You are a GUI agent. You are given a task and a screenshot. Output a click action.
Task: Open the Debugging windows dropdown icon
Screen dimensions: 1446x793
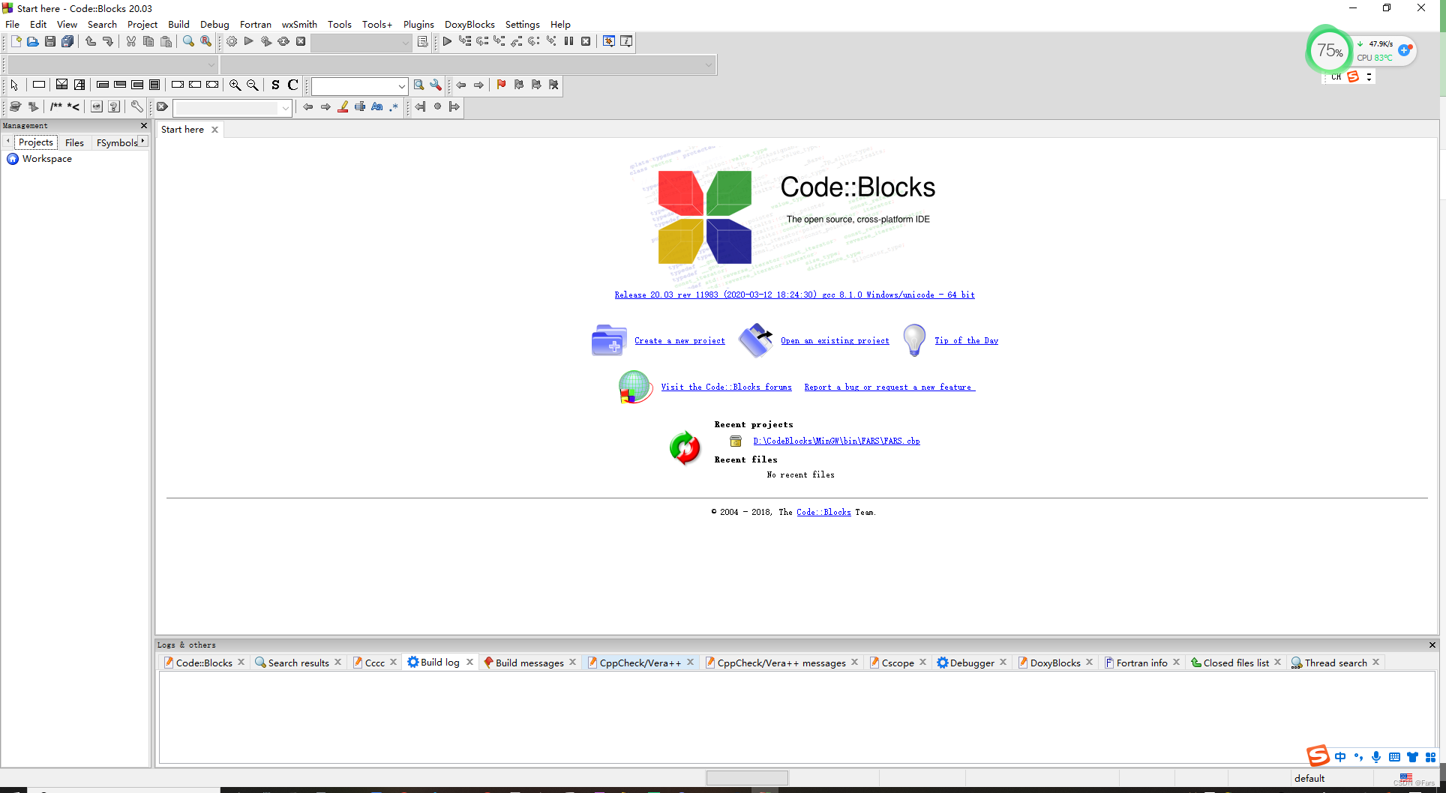pos(609,42)
